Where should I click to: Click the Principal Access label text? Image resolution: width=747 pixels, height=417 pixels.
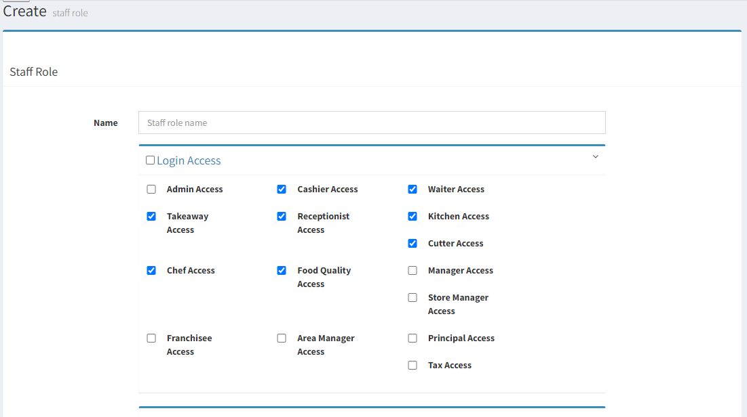(461, 338)
